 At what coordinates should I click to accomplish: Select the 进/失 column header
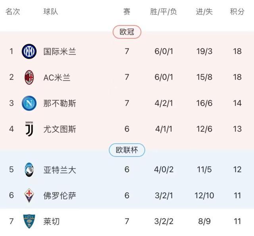pos(204,12)
